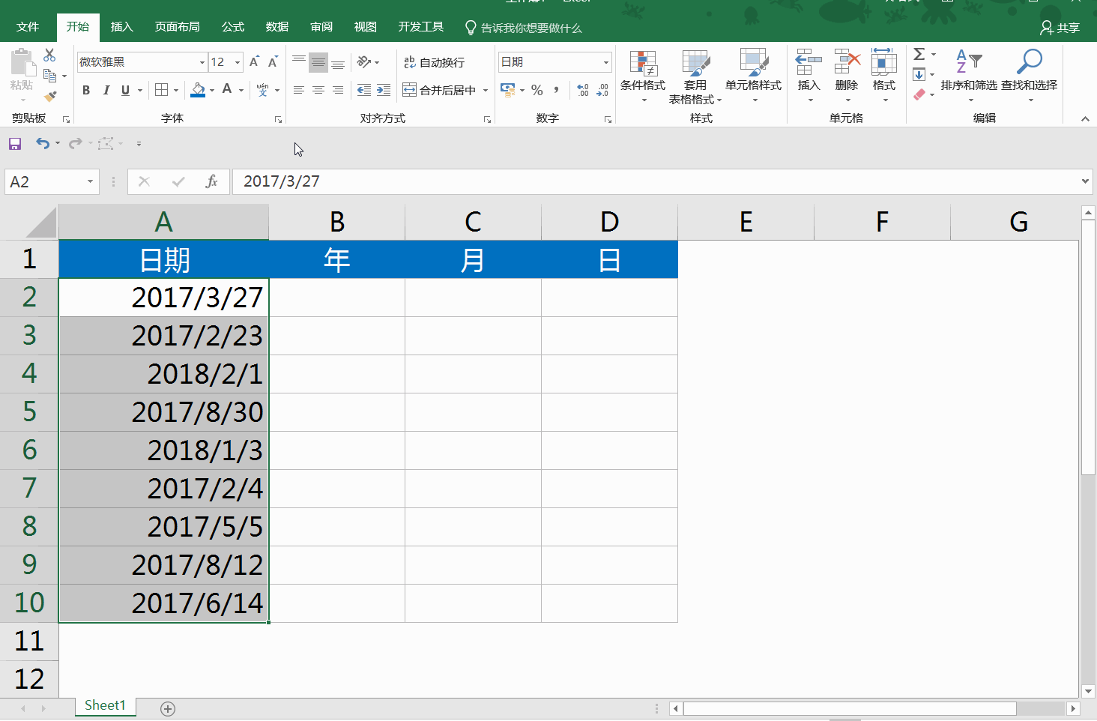Click the Fill down arrow icon

pyautogui.click(x=919, y=74)
